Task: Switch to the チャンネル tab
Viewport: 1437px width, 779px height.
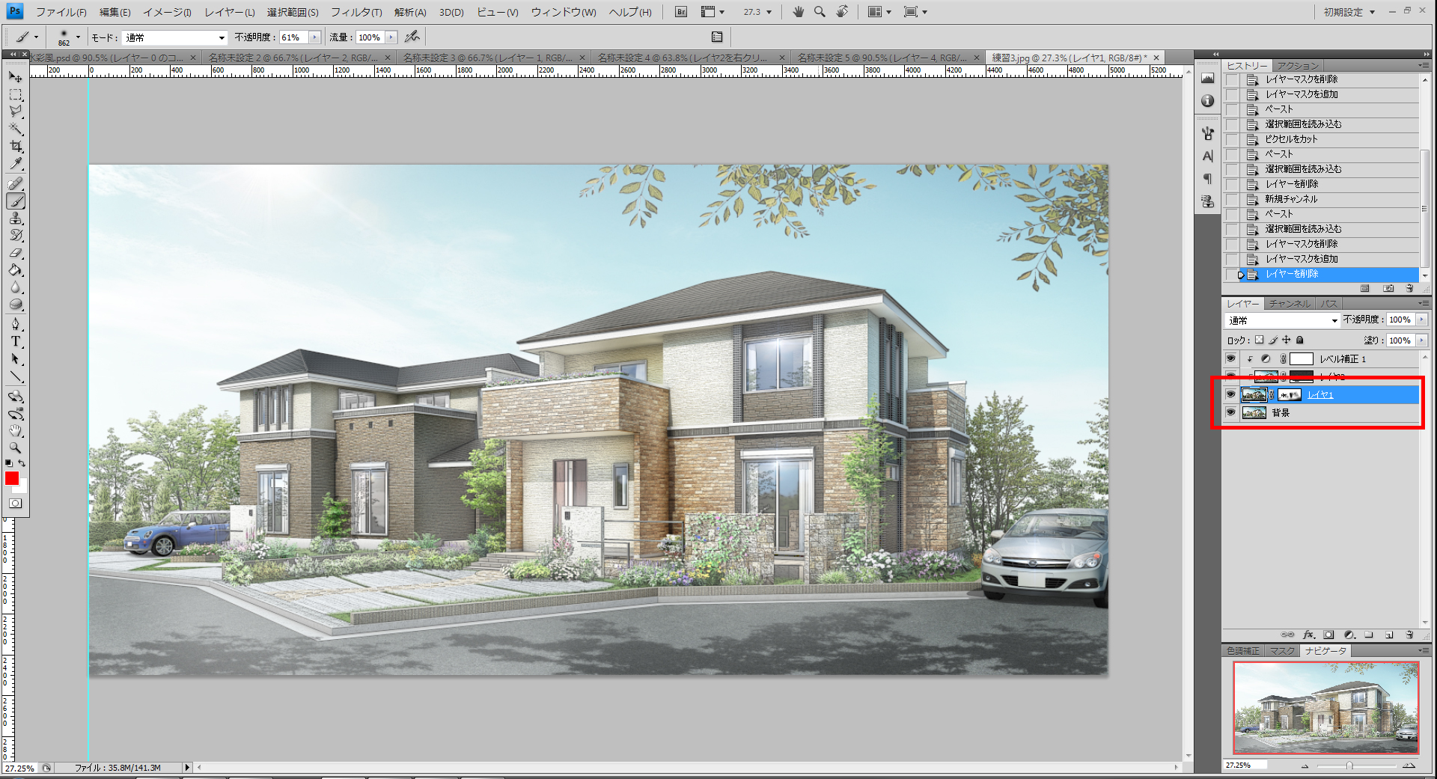Action: pos(1289,304)
